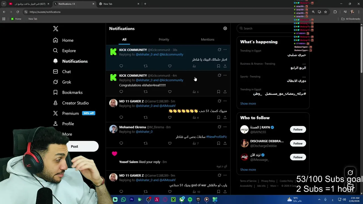The width and height of the screenshot is (363, 204).
Task: Bookmark the Congratulations elshater4real post
Action: 218,92
